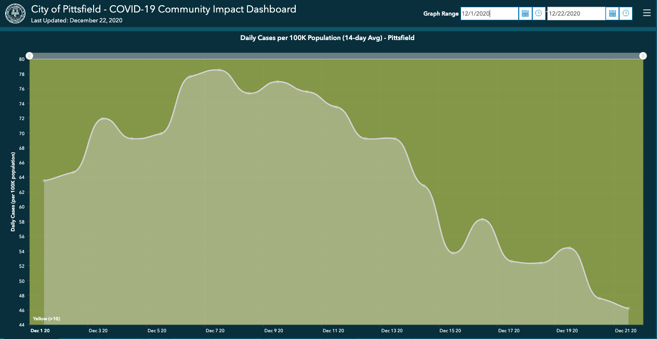Click the Dec 13 20 x-axis label
657x339 pixels.
point(392,331)
